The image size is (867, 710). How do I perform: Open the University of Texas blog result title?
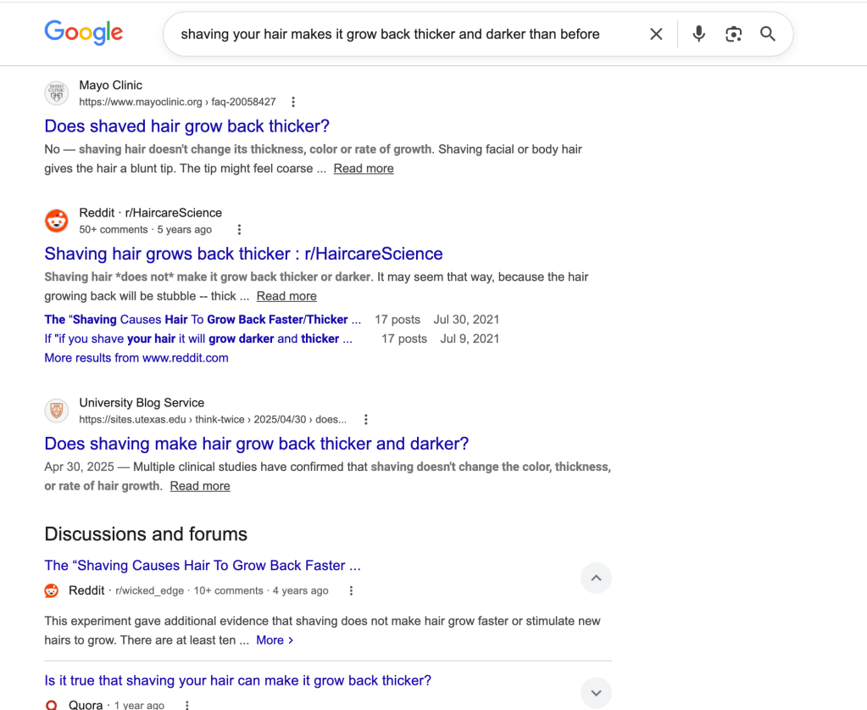[x=256, y=444]
